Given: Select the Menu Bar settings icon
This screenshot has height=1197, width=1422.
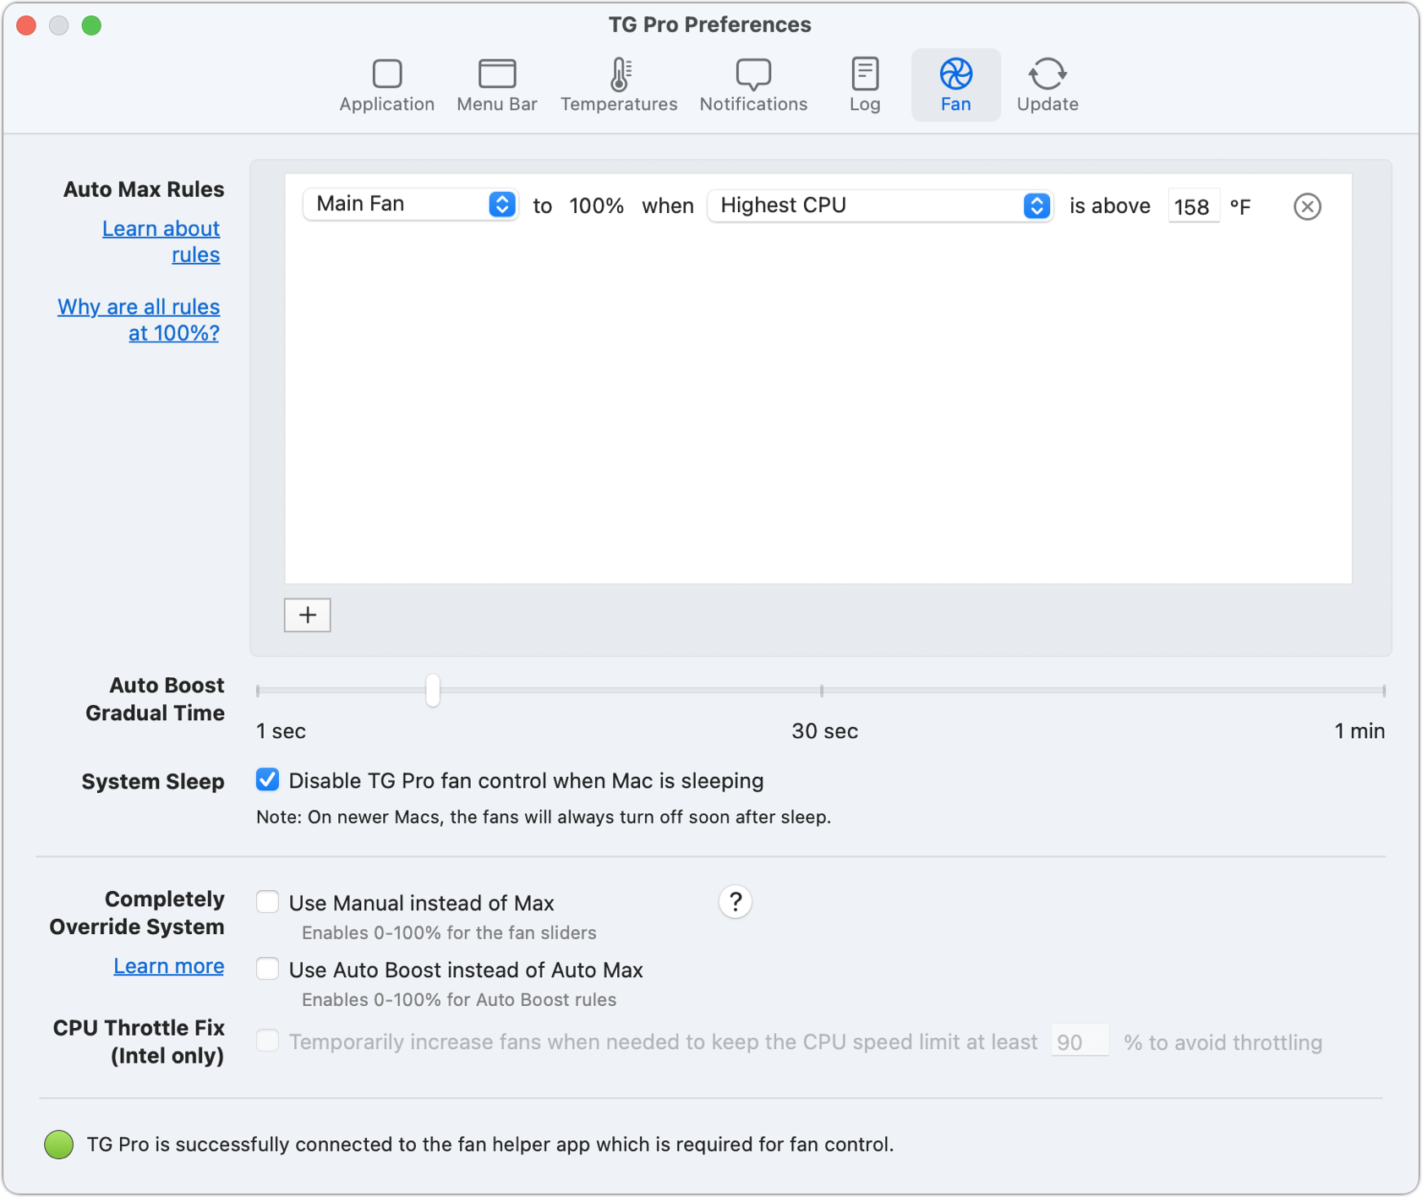Looking at the screenshot, I should 497,84.
